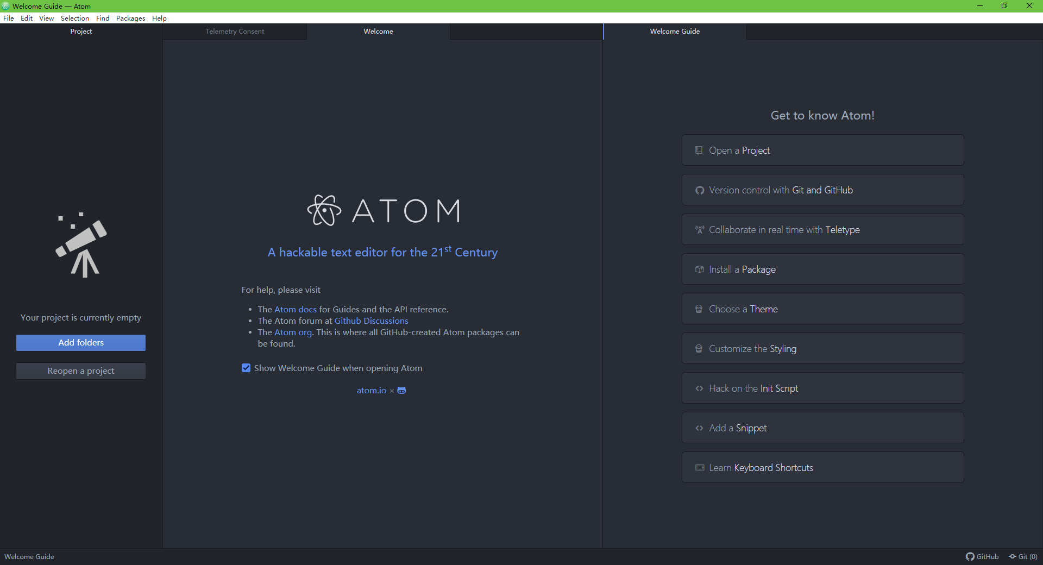
Task: Expand the Collaborate in real time with Teletype card
Action: pyautogui.click(x=822, y=230)
